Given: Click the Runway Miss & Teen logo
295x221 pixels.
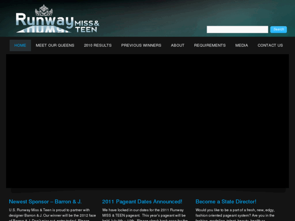Looking at the screenshot, I should [58, 19].
